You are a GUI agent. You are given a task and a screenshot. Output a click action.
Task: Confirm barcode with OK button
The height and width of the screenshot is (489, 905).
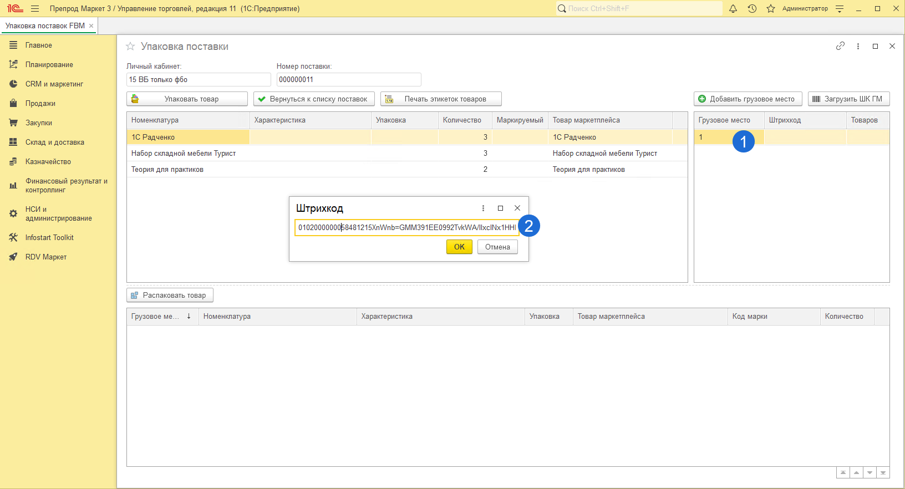click(x=459, y=247)
